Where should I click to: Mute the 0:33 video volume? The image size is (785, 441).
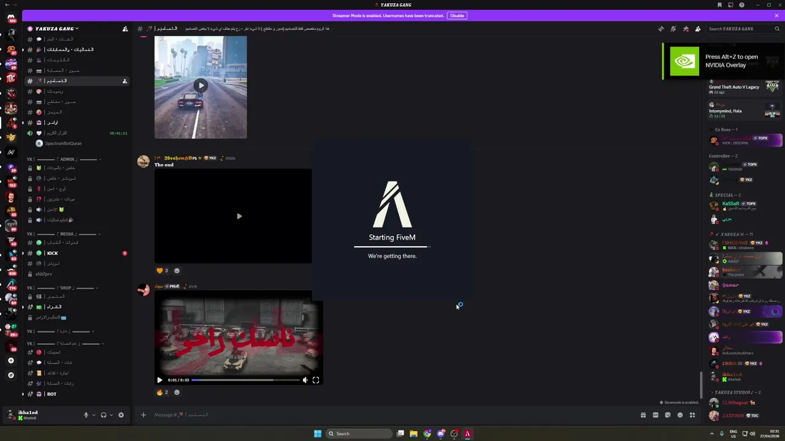[x=305, y=380]
